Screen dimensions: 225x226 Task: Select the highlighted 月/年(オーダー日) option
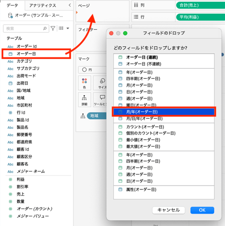(x=164, y=112)
